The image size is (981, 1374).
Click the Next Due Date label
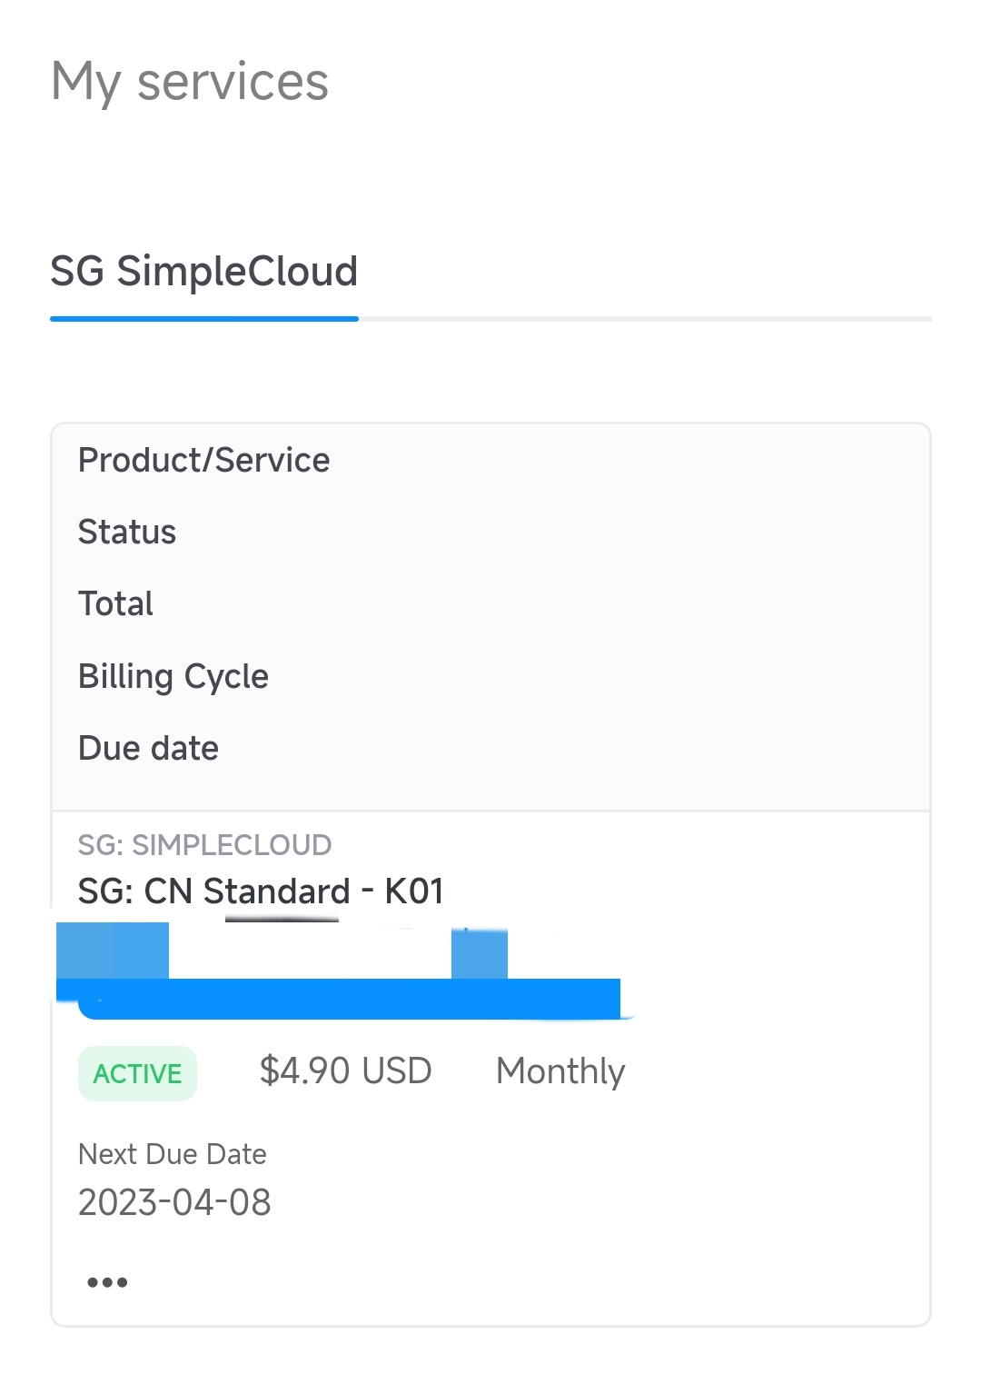click(x=173, y=1154)
